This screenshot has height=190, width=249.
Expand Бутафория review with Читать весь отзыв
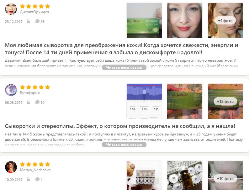pyautogui.click(x=124, y=145)
